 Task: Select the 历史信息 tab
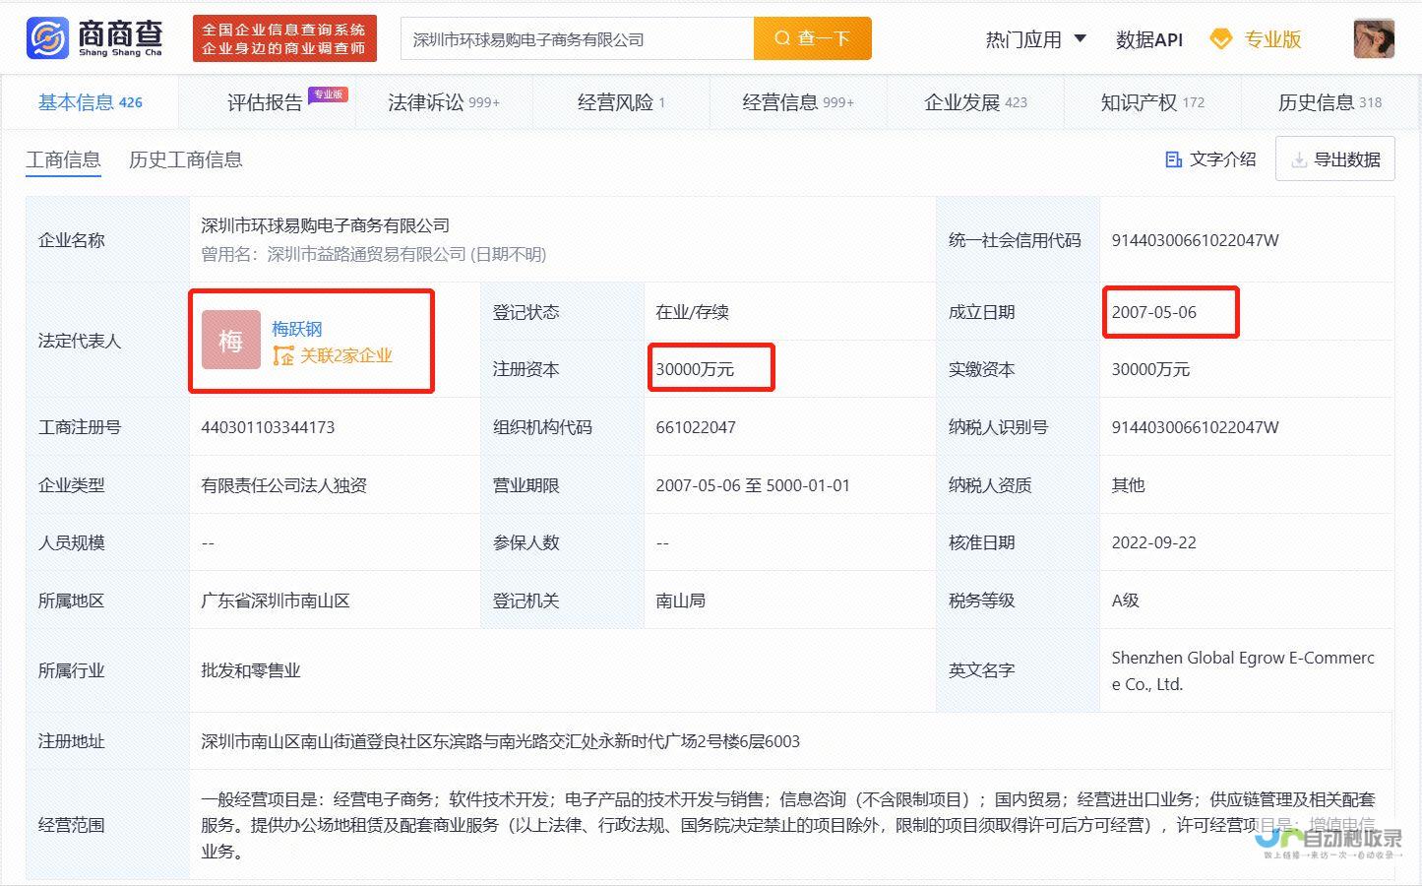click(x=1329, y=101)
